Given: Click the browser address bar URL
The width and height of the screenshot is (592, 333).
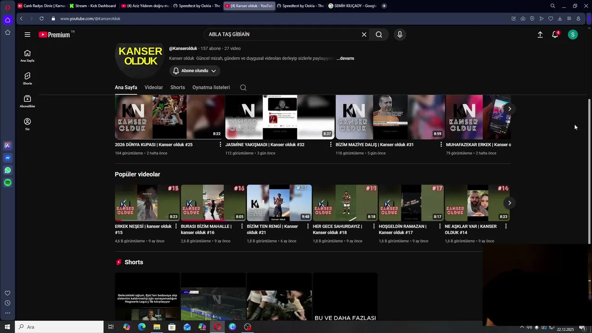Looking at the screenshot, I should pyautogui.click(x=90, y=18).
